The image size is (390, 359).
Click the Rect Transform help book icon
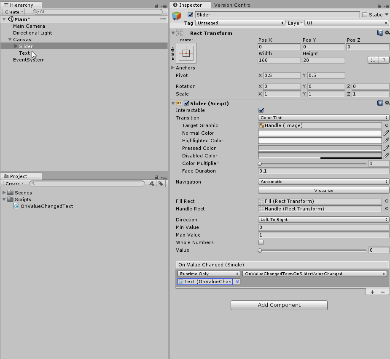pyautogui.click(x=380, y=32)
